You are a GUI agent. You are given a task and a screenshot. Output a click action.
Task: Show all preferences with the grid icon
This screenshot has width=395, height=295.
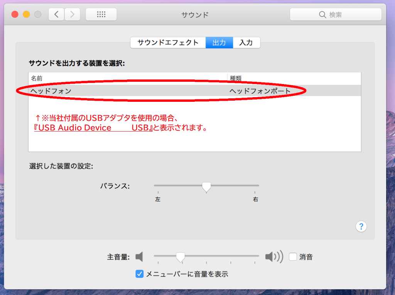[x=101, y=14]
